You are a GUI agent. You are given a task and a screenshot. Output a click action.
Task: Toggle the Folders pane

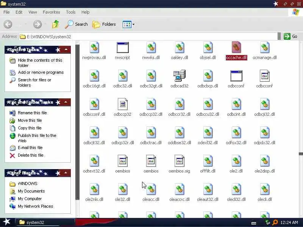pos(104,24)
